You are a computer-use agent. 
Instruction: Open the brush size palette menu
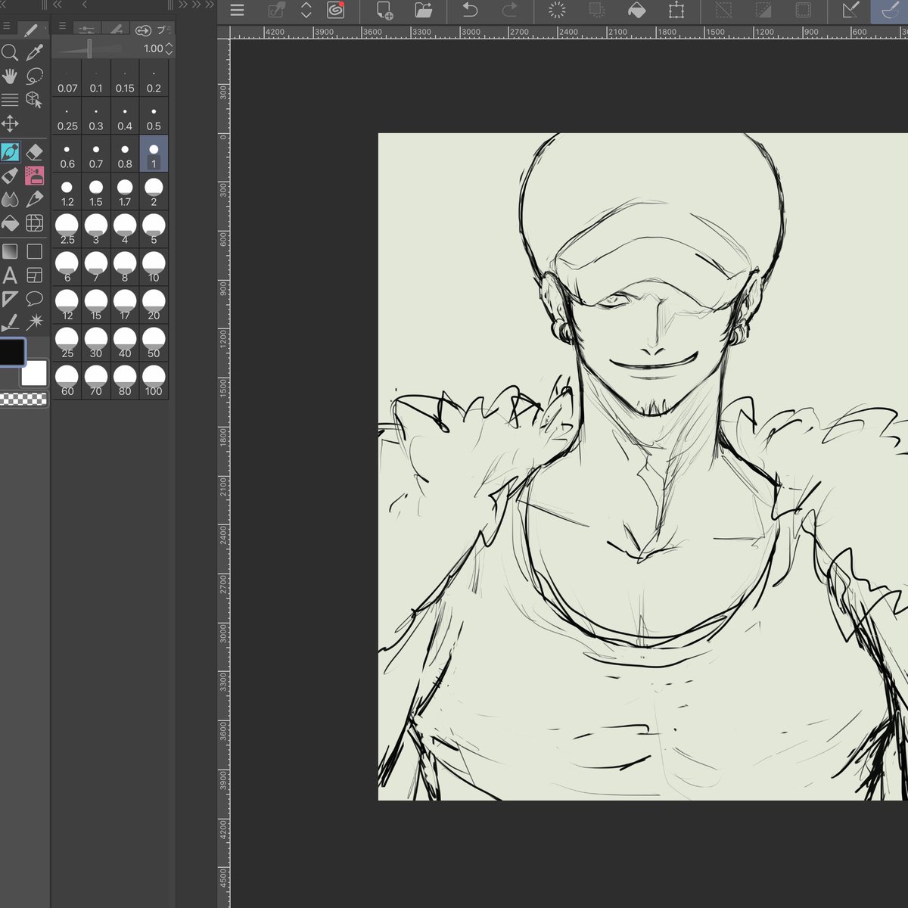[63, 26]
